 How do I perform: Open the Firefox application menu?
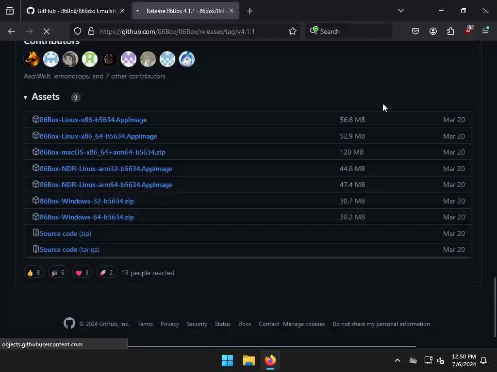485,31
